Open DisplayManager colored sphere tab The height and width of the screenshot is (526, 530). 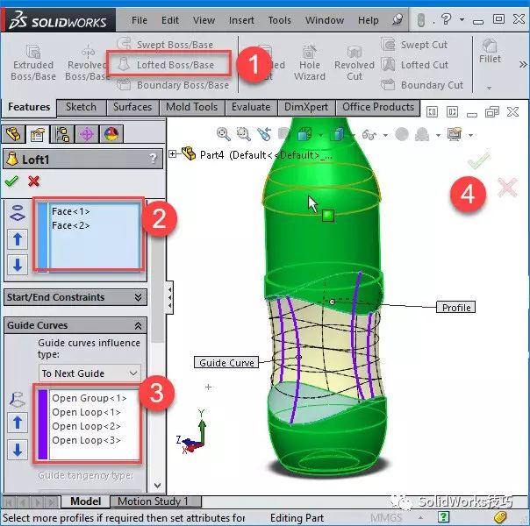111,134
